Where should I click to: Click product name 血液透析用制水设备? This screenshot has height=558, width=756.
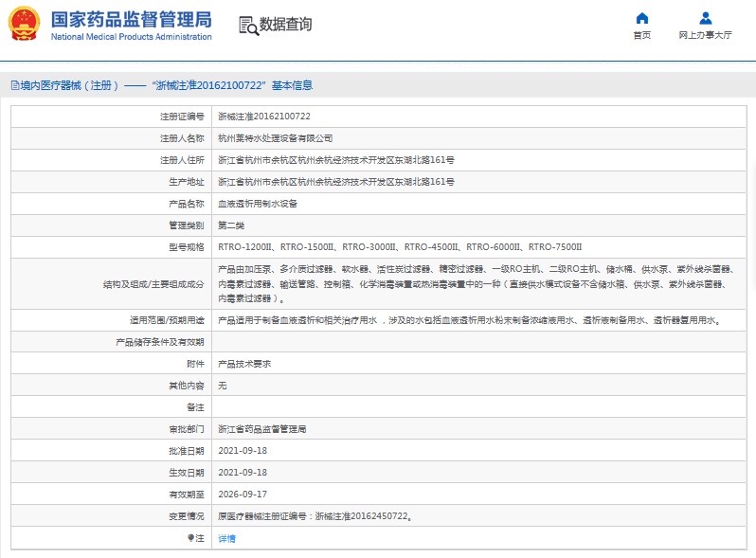[258, 204]
